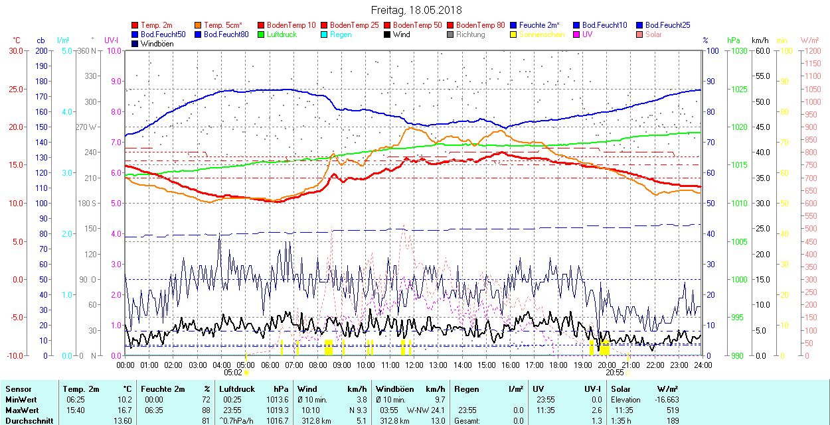The height and width of the screenshot is (425, 830).
Task: Click the gray Richtung legend square
Action: click(450, 34)
